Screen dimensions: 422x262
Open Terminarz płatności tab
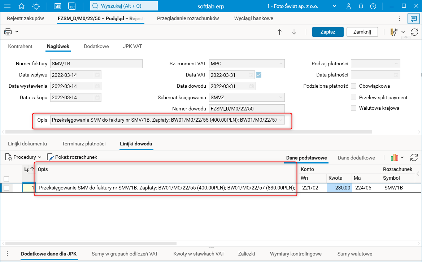(84, 144)
